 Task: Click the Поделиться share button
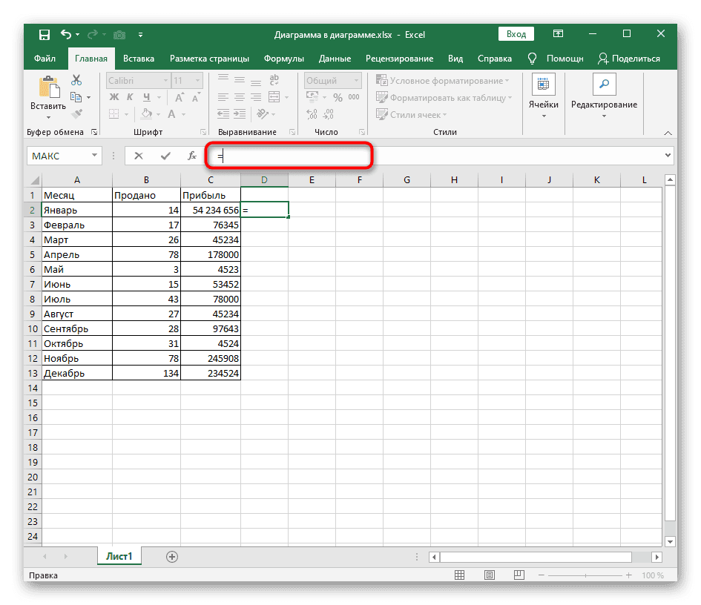tap(629, 59)
